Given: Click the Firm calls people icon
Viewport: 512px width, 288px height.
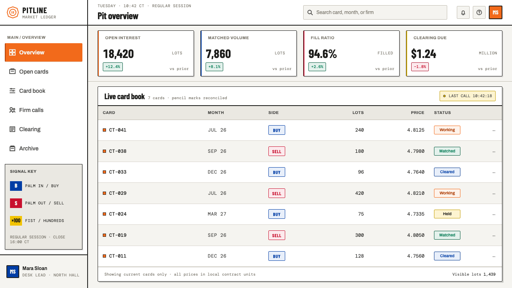Looking at the screenshot, I should pos(12,110).
